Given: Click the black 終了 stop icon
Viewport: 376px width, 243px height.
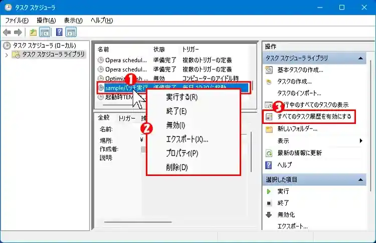Looking at the screenshot, I should click(269, 203).
